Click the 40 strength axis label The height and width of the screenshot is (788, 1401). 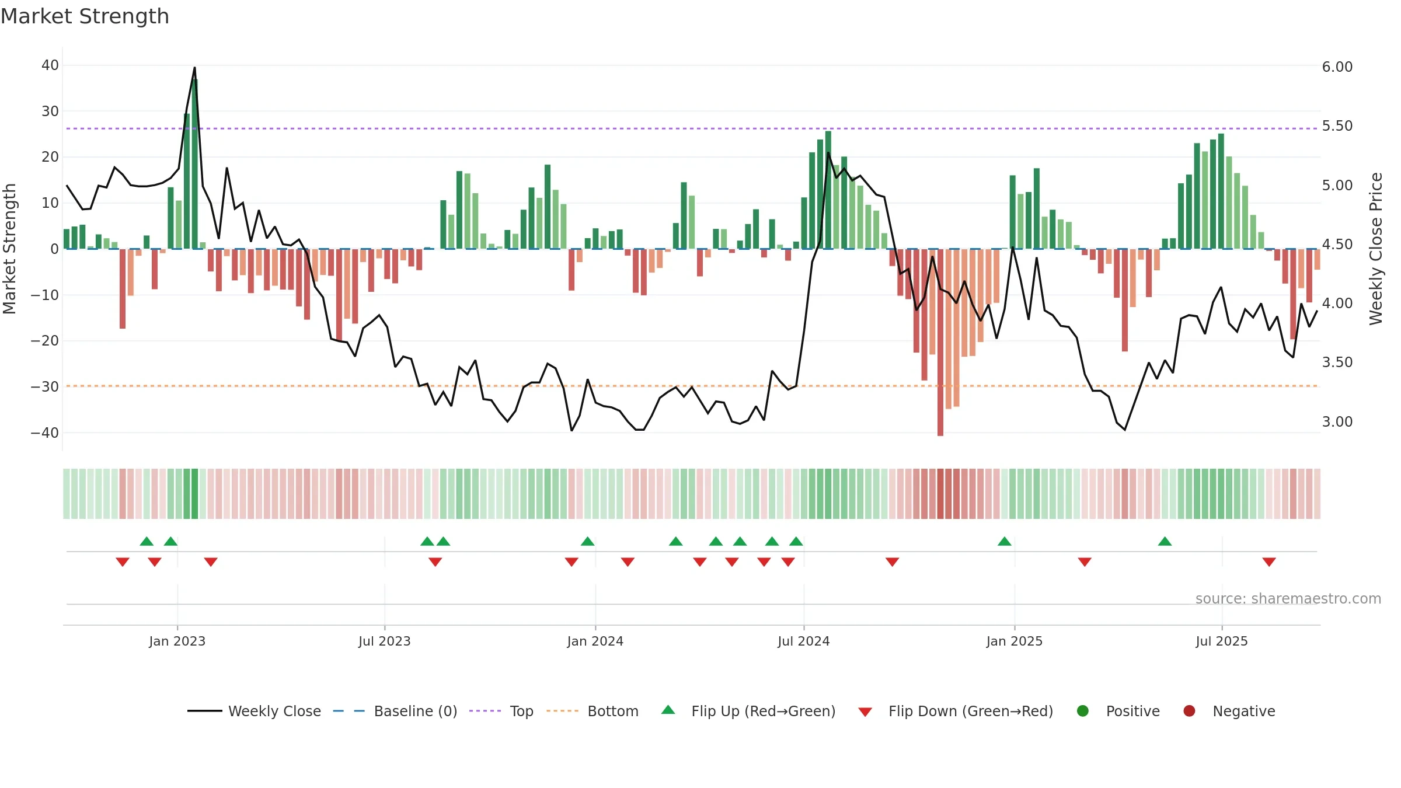pos(50,65)
